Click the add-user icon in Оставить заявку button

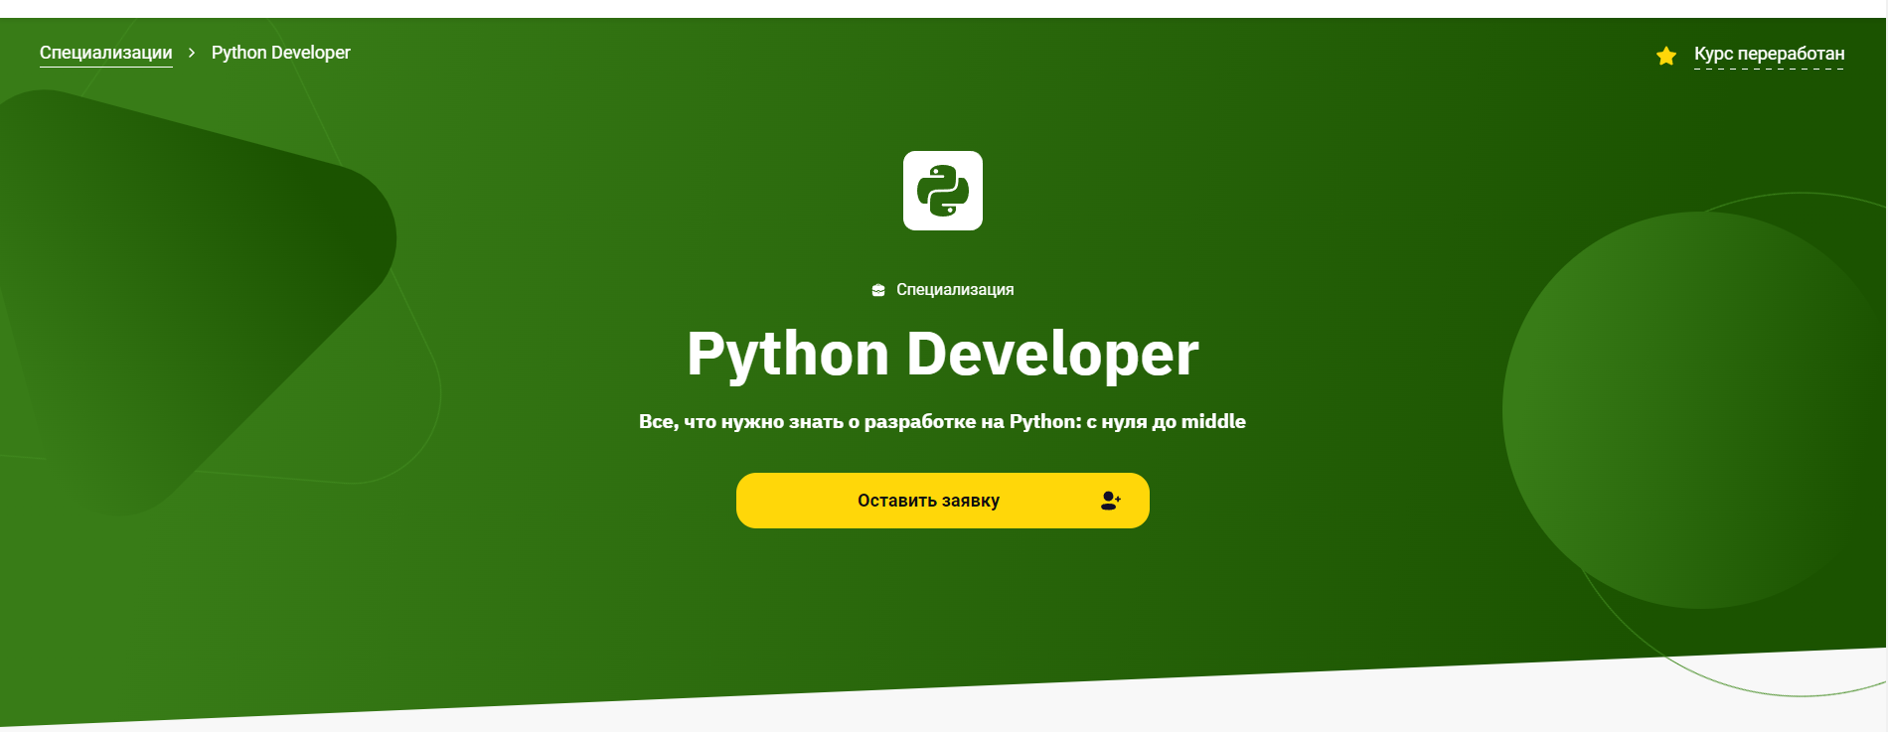1111,501
